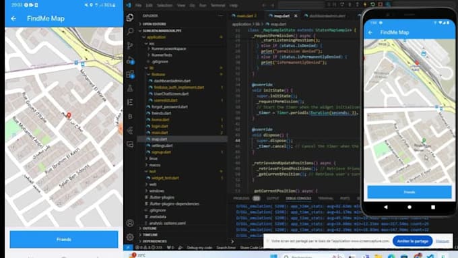Viewport: 458px width, 258px height.
Task: Collapse the application folder
Action: click(156, 37)
